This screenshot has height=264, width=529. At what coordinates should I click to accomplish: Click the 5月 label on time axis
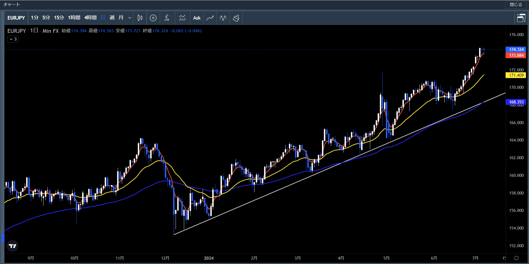coord(386,258)
